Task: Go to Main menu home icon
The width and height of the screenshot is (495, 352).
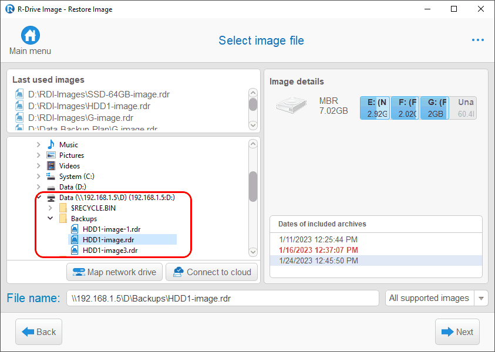Action: tap(31, 35)
